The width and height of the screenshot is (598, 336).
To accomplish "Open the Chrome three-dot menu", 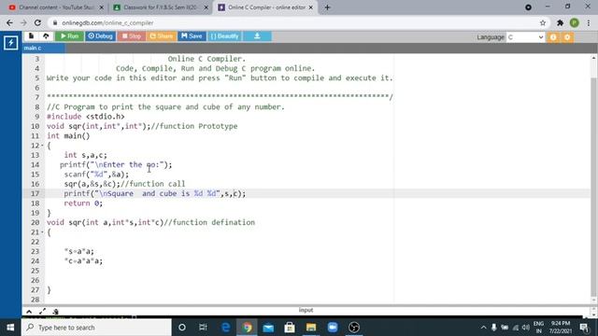I will (589, 22).
